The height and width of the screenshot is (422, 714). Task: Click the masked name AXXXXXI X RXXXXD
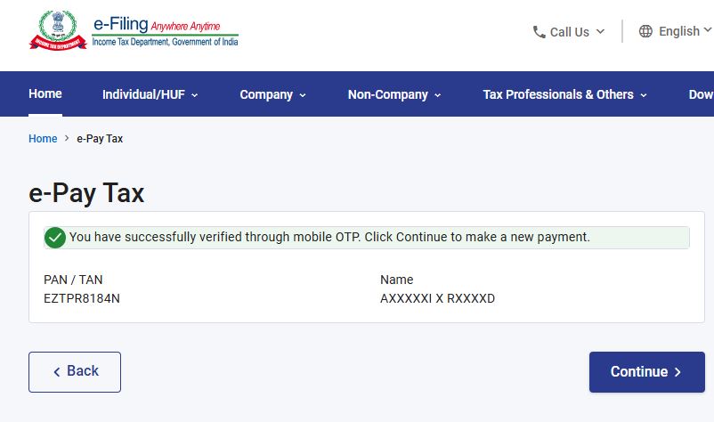point(438,298)
